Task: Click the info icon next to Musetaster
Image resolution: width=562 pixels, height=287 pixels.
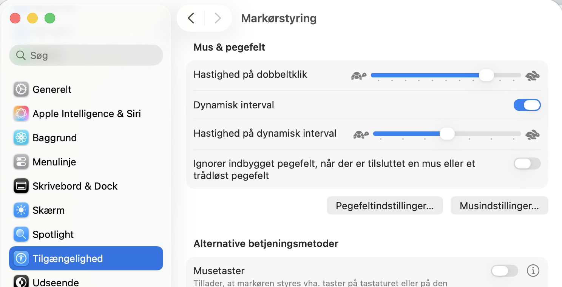Action: tap(533, 270)
